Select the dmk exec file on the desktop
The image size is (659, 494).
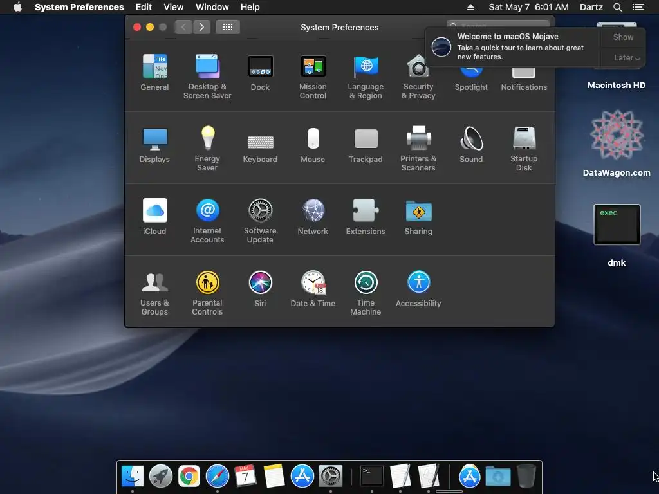click(x=617, y=235)
